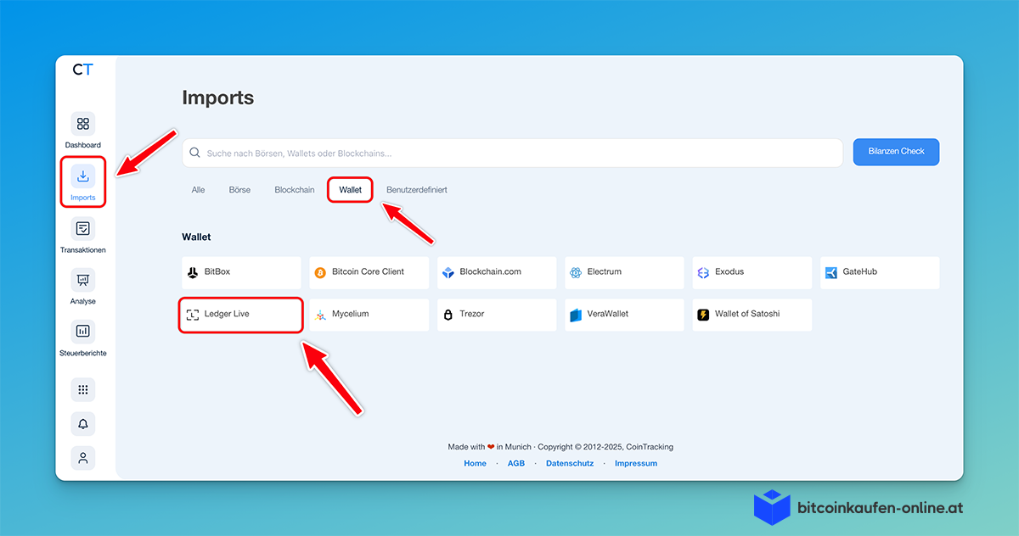
Task: Click the Mycelium logo icon
Action: pyautogui.click(x=320, y=315)
